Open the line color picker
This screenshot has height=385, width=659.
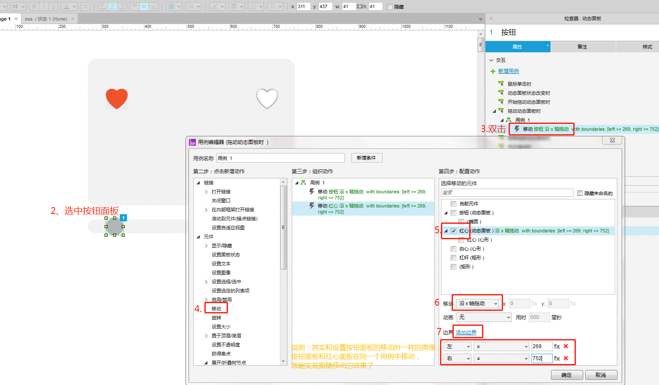click(x=218, y=6)
